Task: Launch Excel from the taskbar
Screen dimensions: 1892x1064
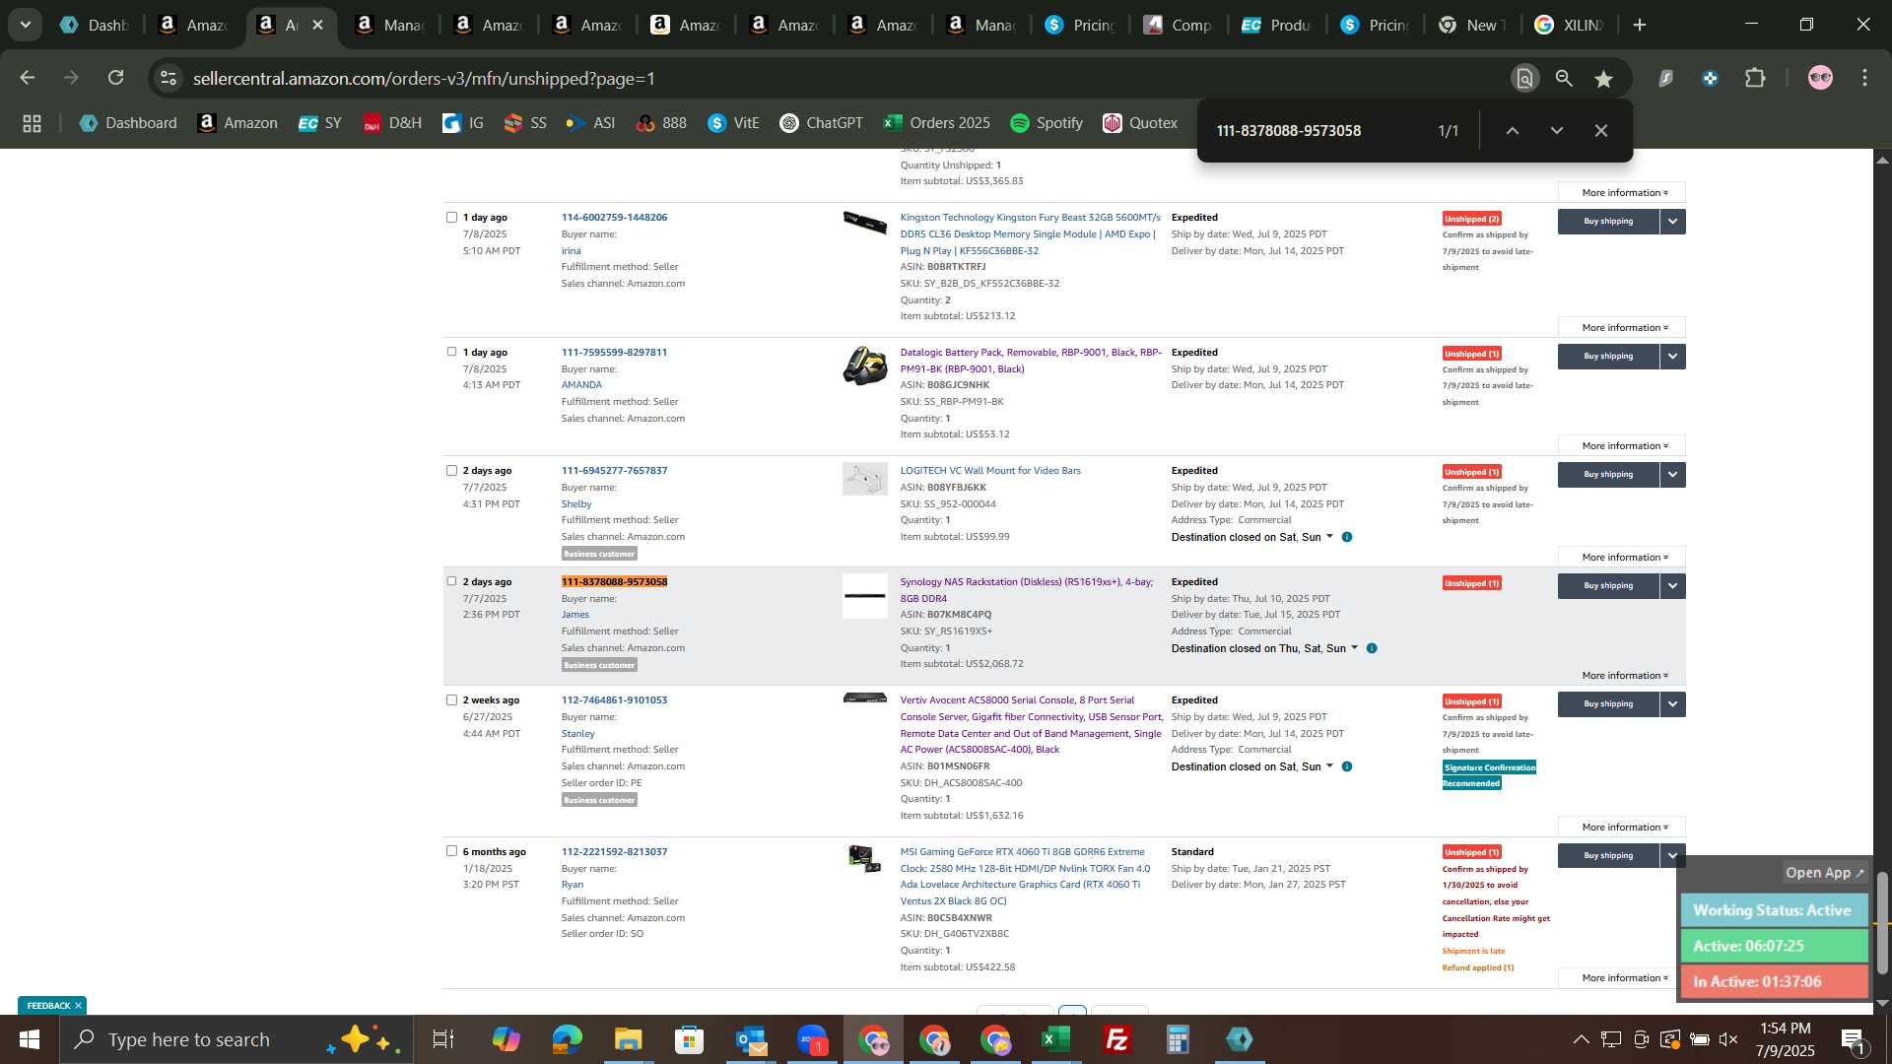Action: (1056, 1039)
